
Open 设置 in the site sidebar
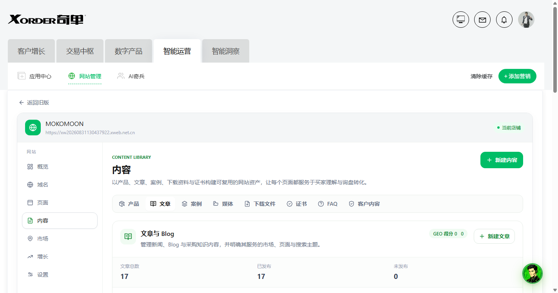[x=60, y=275]
